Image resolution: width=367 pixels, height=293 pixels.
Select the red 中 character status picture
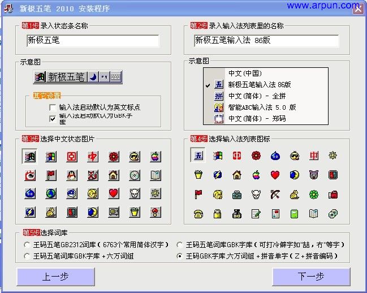pyautogui.click(x=93, y=157)
